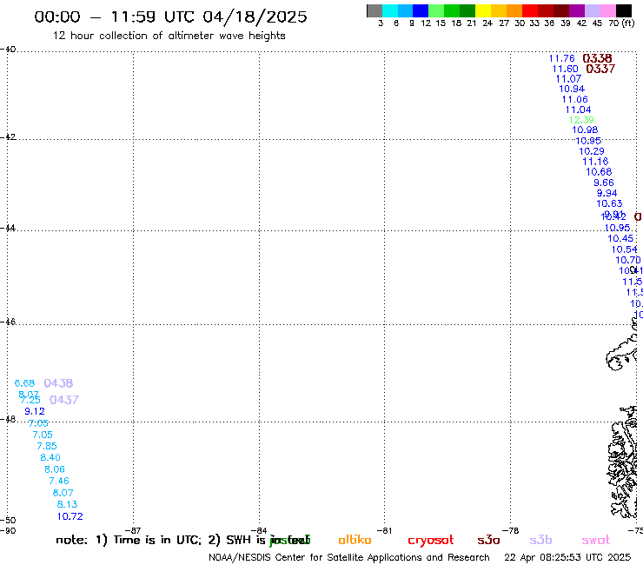
Task: Click the light green legend swatch
Action: click(x=436, y=10)
